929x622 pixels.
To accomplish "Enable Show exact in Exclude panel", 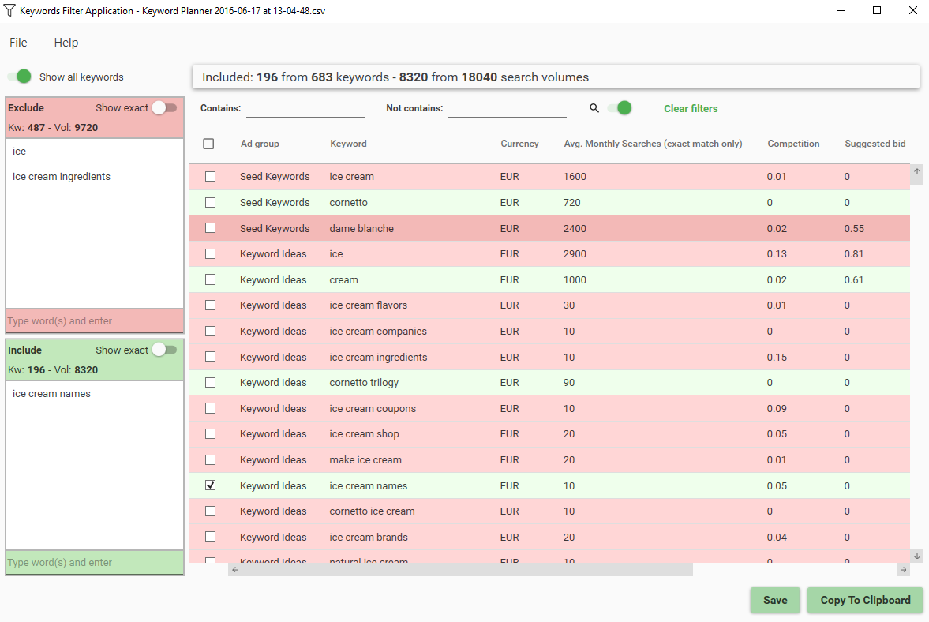I will click(164, 107).
